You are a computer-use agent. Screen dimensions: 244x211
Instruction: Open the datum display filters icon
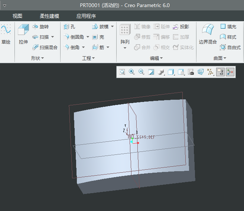(210, 72)
